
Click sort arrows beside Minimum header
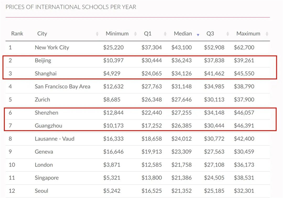(135, 34)
